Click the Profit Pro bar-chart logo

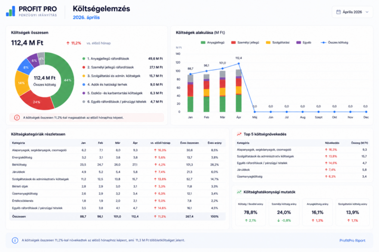point(10,11)
